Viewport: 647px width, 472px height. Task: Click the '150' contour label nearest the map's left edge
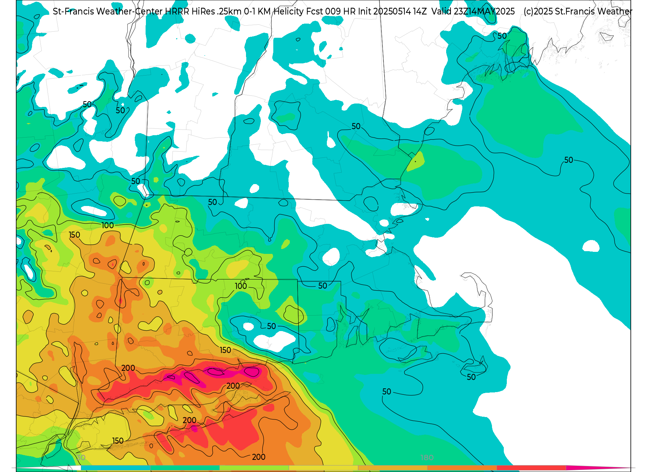[x=74, y=235]
